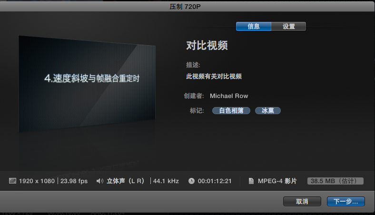375x215 pixels.
Task: Click the 1920 x 1080 resolution text
Action: point(38,181)
